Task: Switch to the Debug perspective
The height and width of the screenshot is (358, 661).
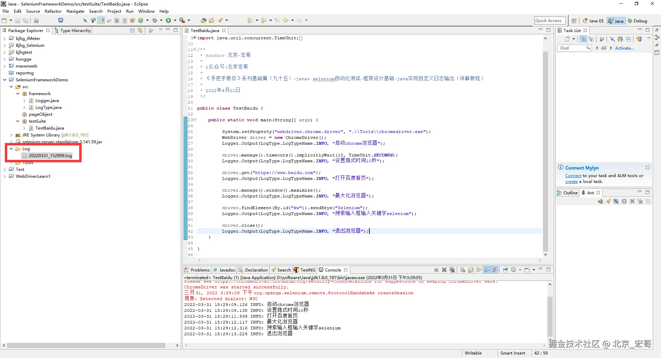Action: pyautogui.click(x=638, y=21)
